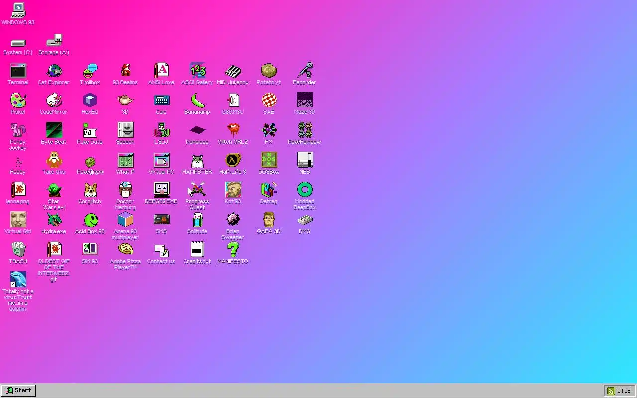Click the RSS feed tray icon

610,391
